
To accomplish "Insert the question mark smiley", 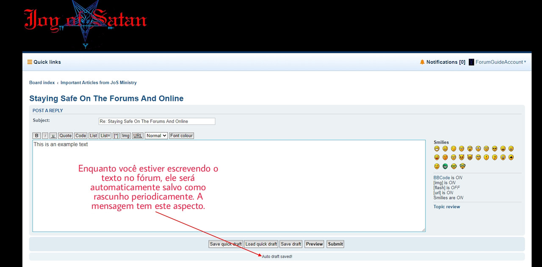I will [x=495, y=157].
